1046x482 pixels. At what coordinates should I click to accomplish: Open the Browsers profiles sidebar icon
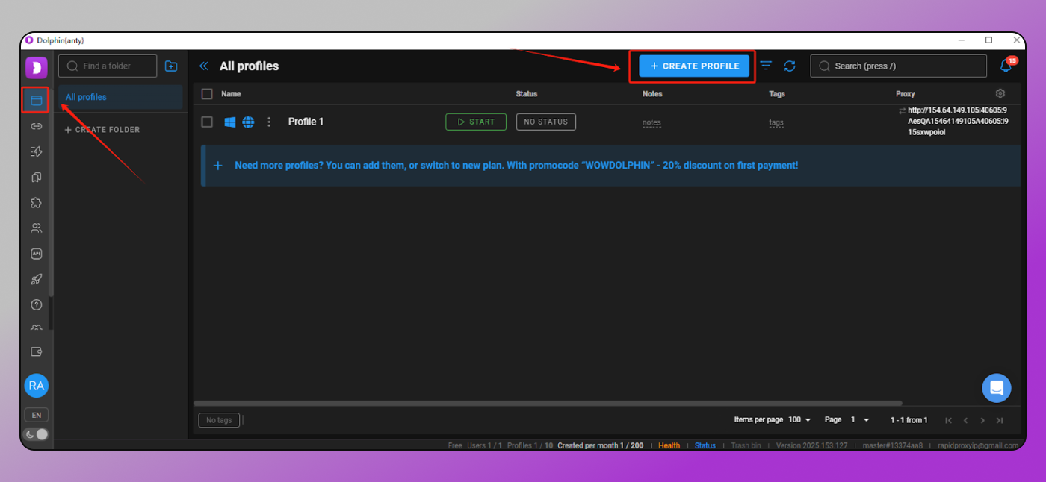click(x=36, y=100)
